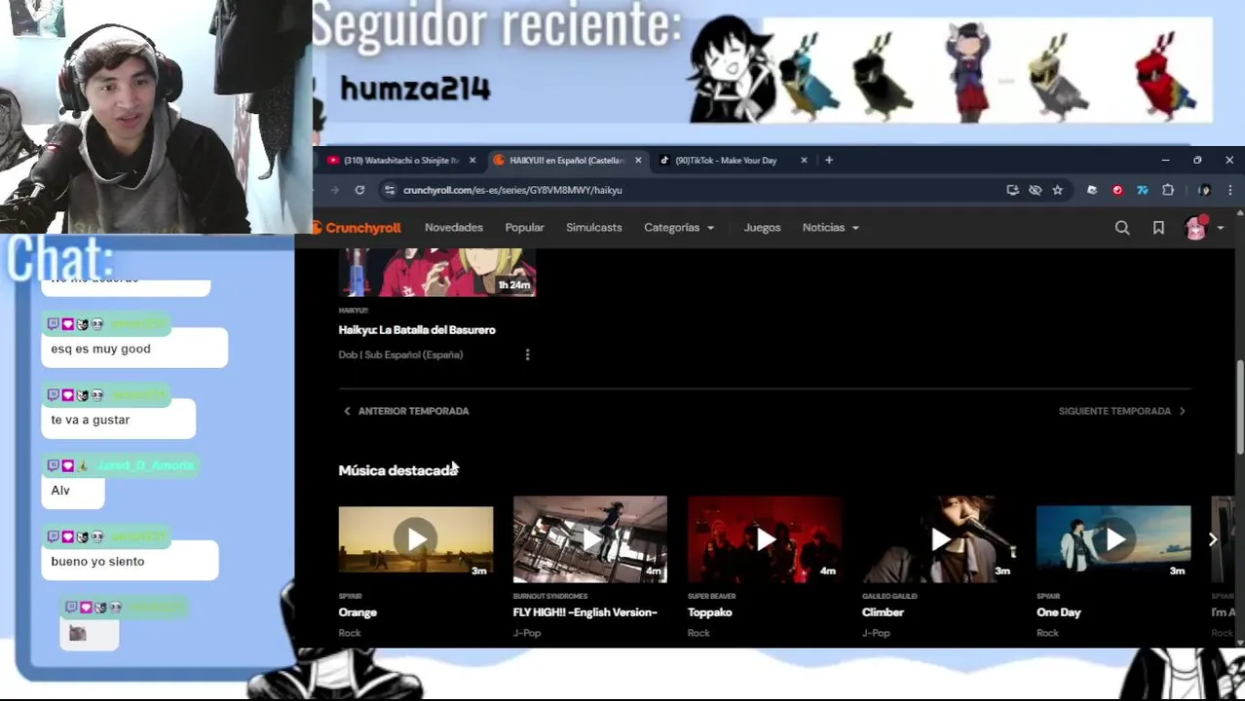Click the address bar URL
The image size is (1245, 701).
coord(512,190)
